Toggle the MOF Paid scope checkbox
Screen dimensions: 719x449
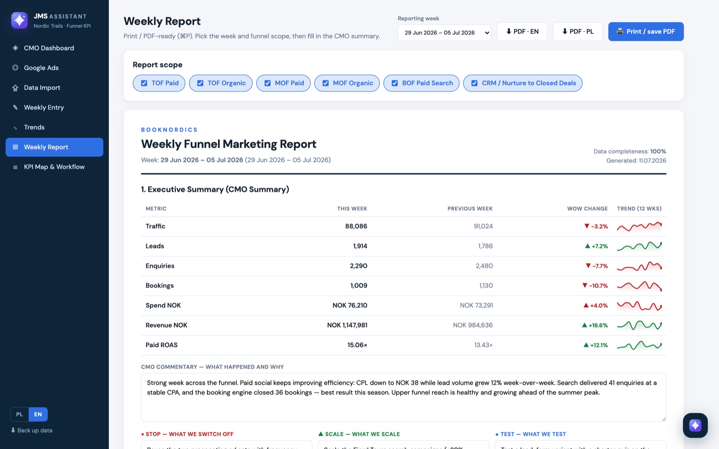[268, 83]
